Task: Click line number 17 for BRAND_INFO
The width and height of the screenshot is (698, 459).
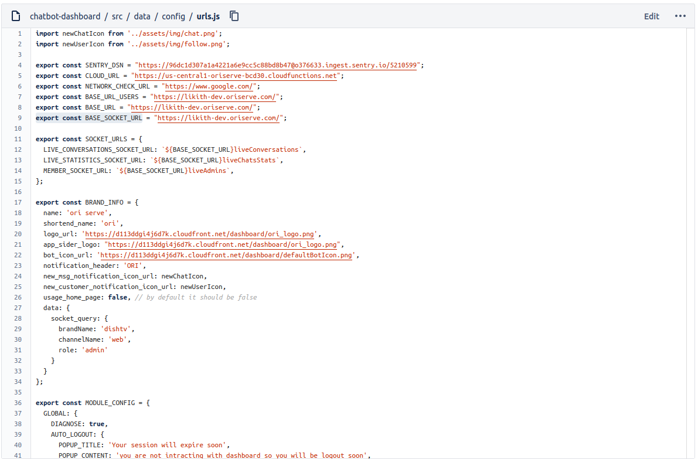Action: click(x=18, y=202)
